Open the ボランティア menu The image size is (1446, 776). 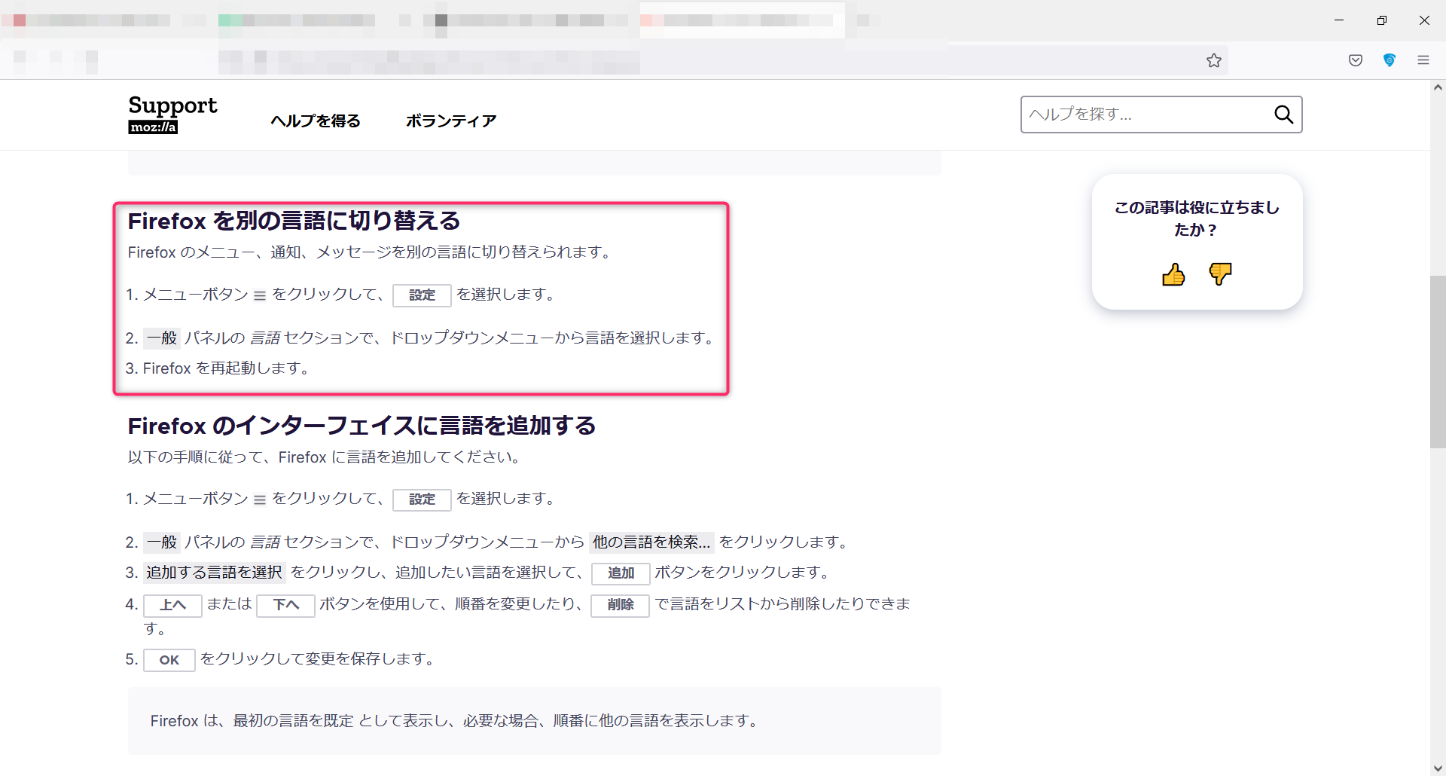pos(451,121)
